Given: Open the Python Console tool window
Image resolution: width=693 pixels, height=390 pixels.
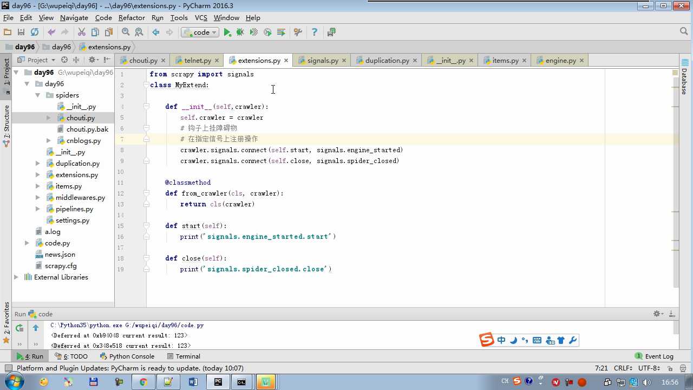Looking at the screenshot, I should [127, 356].
